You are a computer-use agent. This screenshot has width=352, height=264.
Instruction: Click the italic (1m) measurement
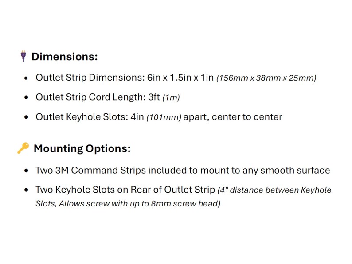171,98
